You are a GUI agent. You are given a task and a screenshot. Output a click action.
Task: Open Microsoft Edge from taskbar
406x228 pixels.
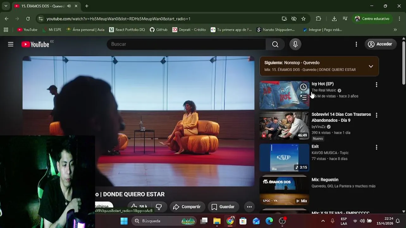269,221
